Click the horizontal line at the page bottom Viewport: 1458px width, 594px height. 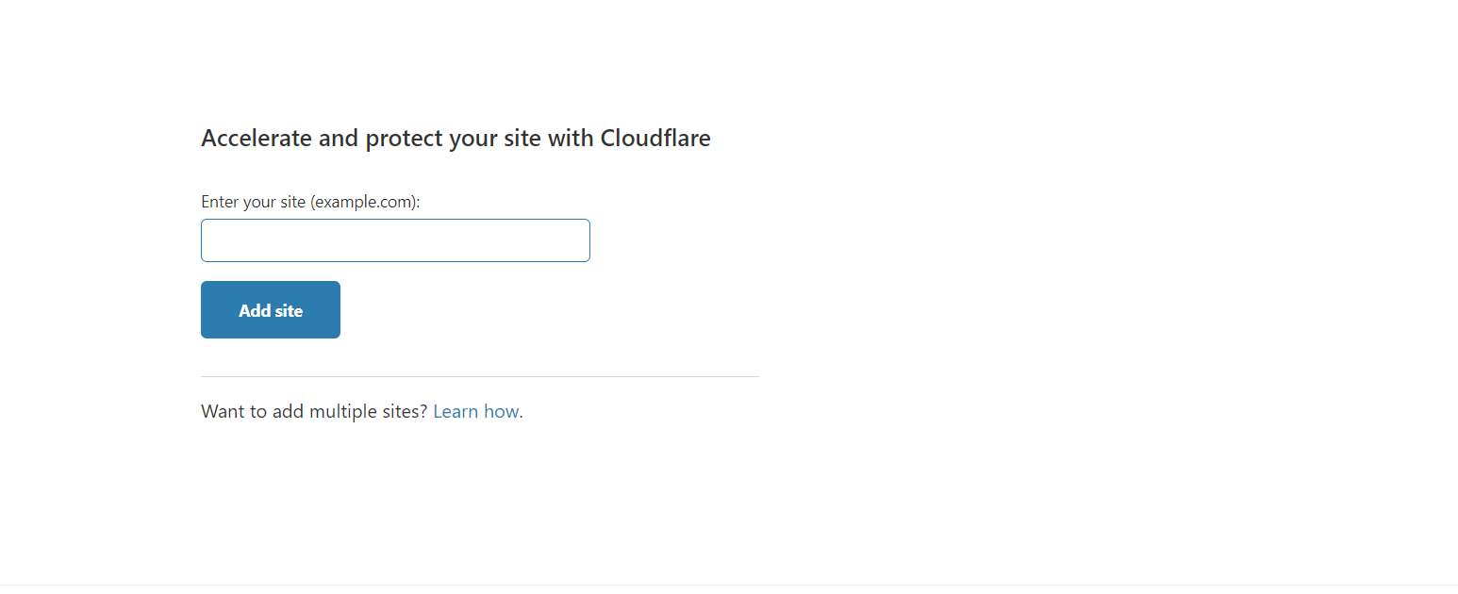729,585
